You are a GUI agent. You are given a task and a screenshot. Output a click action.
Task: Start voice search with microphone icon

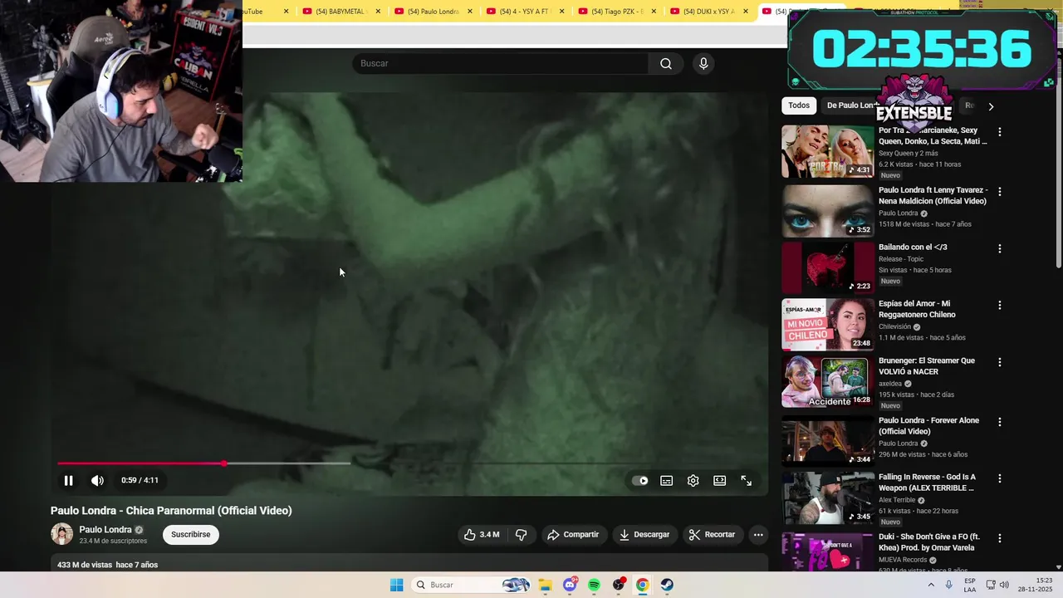(x=703, y=64)
